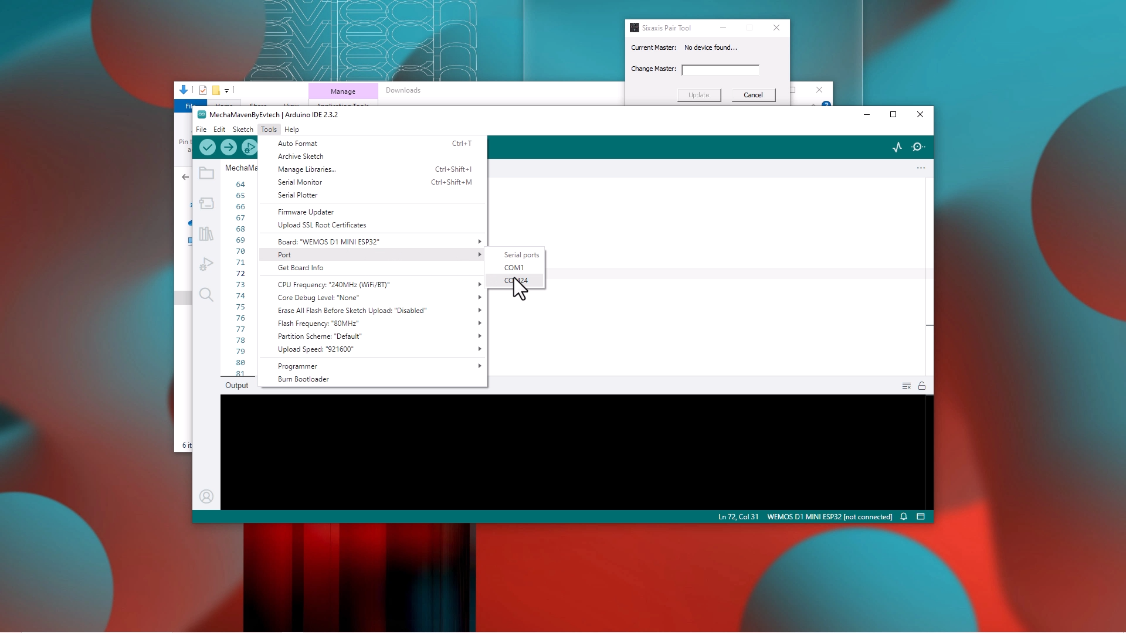
Task: Click the user account icon
Action: coord(206,496)
